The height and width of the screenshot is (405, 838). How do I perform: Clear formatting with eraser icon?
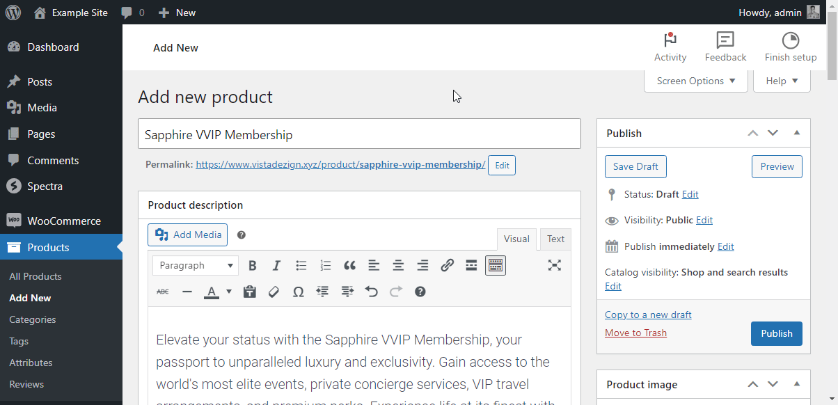274,292
